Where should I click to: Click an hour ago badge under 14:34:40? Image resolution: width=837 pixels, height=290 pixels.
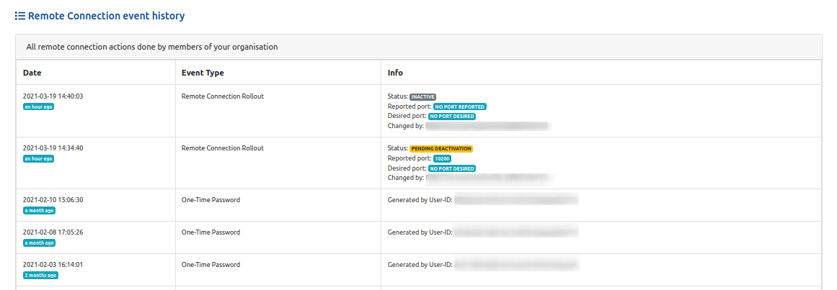pyautogui.click(x=38, y=158)
